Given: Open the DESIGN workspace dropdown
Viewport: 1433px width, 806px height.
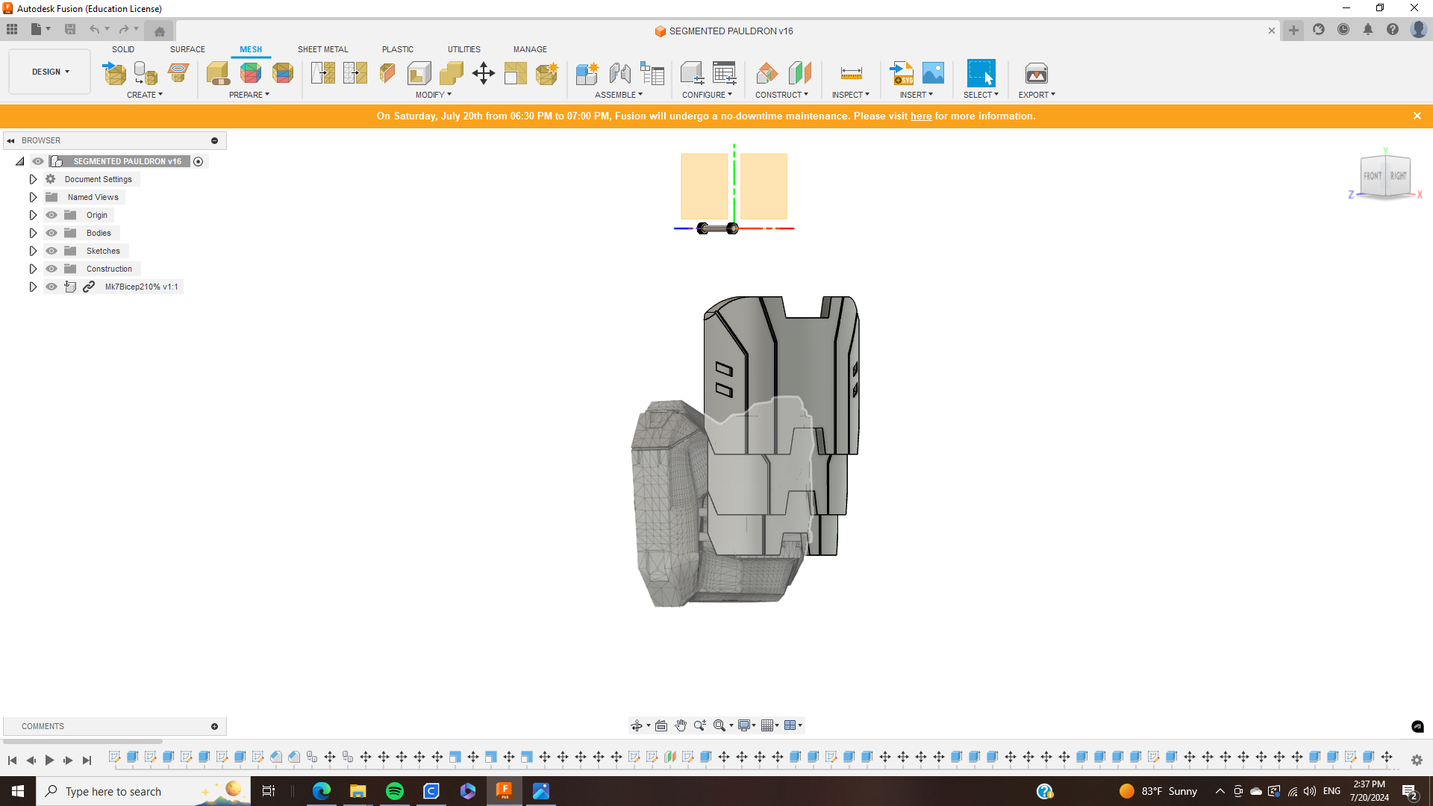Looking at the screenshot, I should (50, 72).
